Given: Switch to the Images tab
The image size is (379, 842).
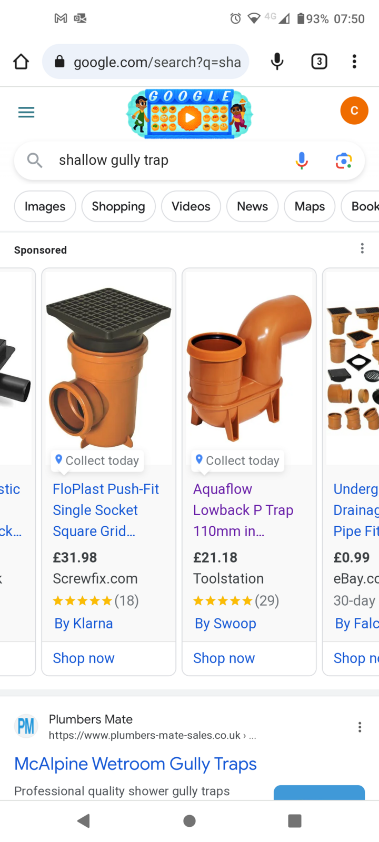Looking at the screenshot, I should click(45, 206).
